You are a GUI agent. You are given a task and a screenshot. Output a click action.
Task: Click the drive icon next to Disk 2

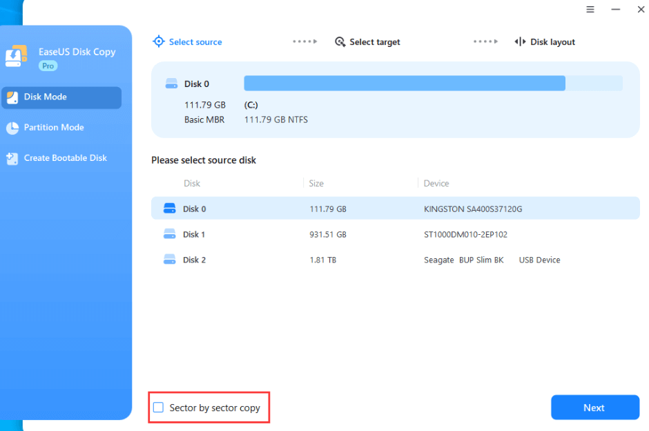tap(169, 260)
